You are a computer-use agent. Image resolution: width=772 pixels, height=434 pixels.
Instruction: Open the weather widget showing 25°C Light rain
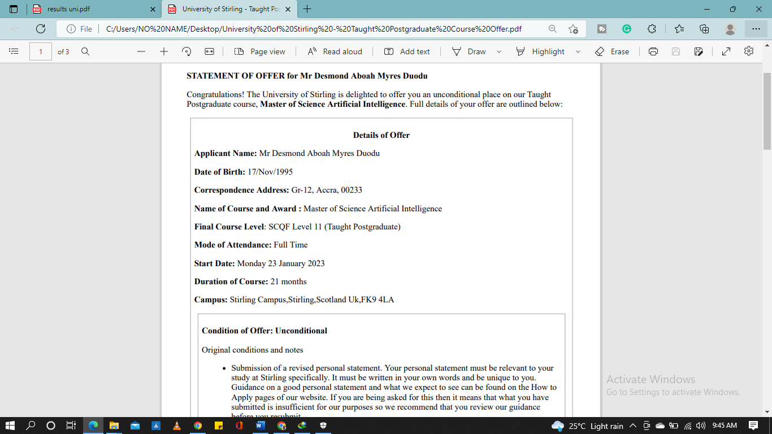tap(587, 426)
